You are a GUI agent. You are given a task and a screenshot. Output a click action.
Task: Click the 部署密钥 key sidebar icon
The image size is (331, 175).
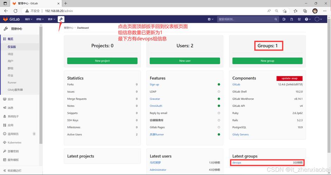pos(5,151)
